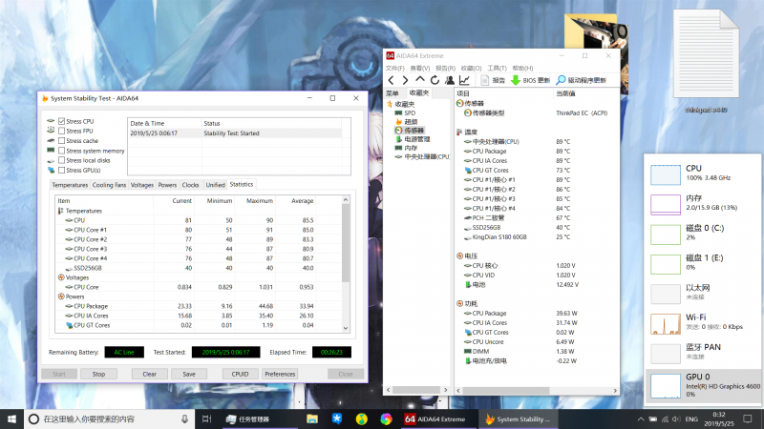
Task: Switch to the Unified tab
Action: (x=215, y=185)
